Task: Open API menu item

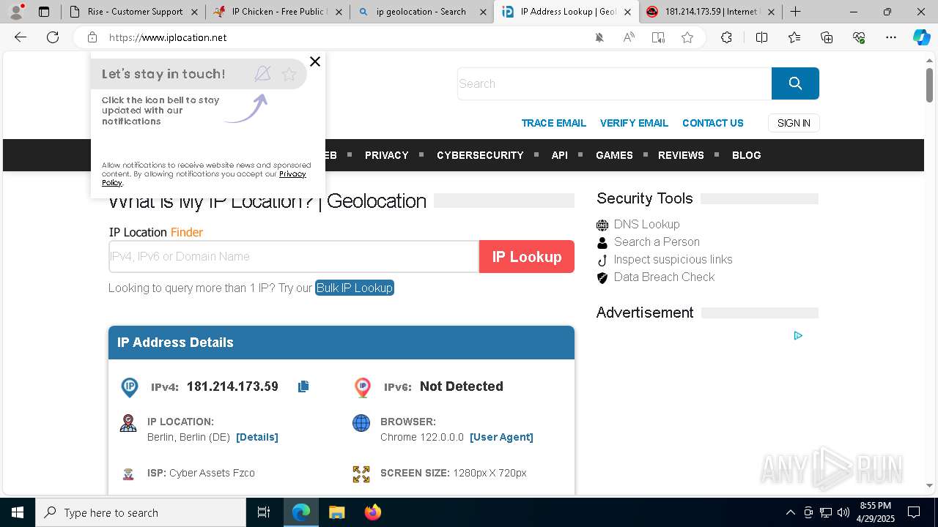Action: [x=560, y=155]
